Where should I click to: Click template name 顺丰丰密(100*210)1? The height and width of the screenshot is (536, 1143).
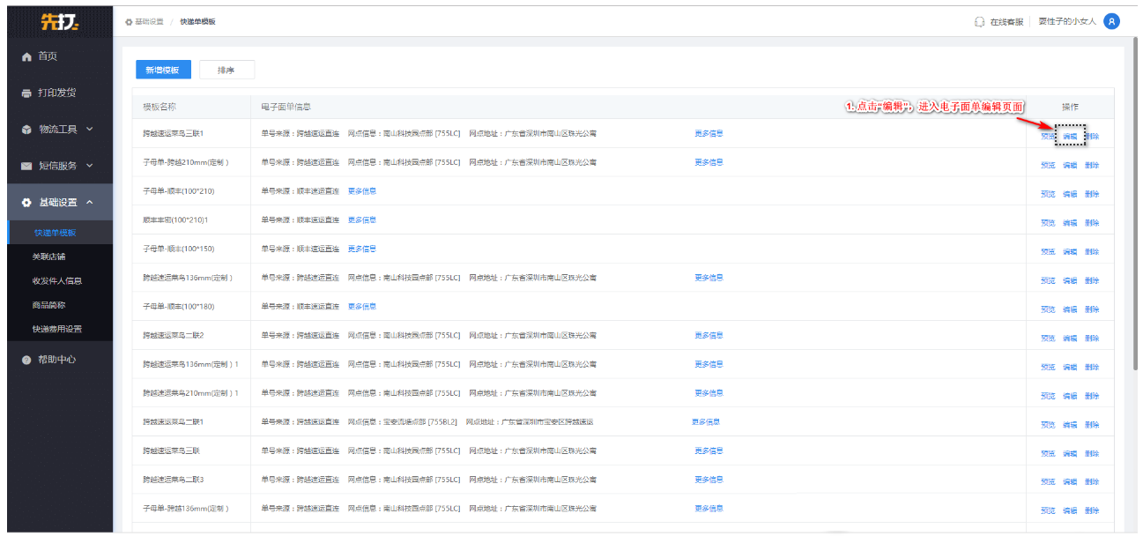pyautogui.click(x=175, y=220)
